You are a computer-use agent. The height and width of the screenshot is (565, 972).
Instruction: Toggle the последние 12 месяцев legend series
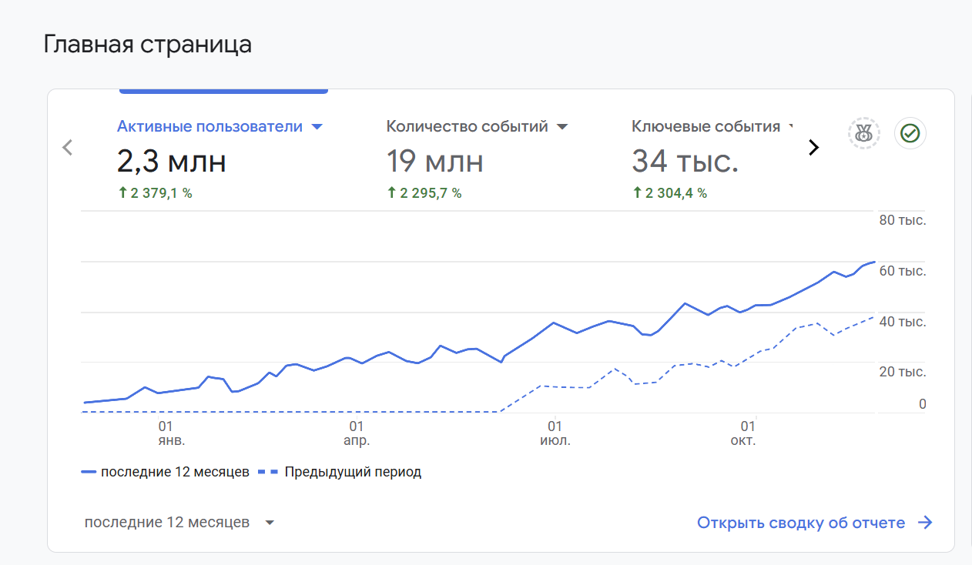[166, 472]
